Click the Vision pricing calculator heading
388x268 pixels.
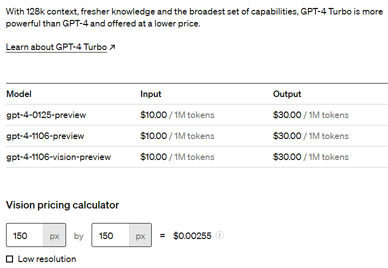click(x=63, y=205)
